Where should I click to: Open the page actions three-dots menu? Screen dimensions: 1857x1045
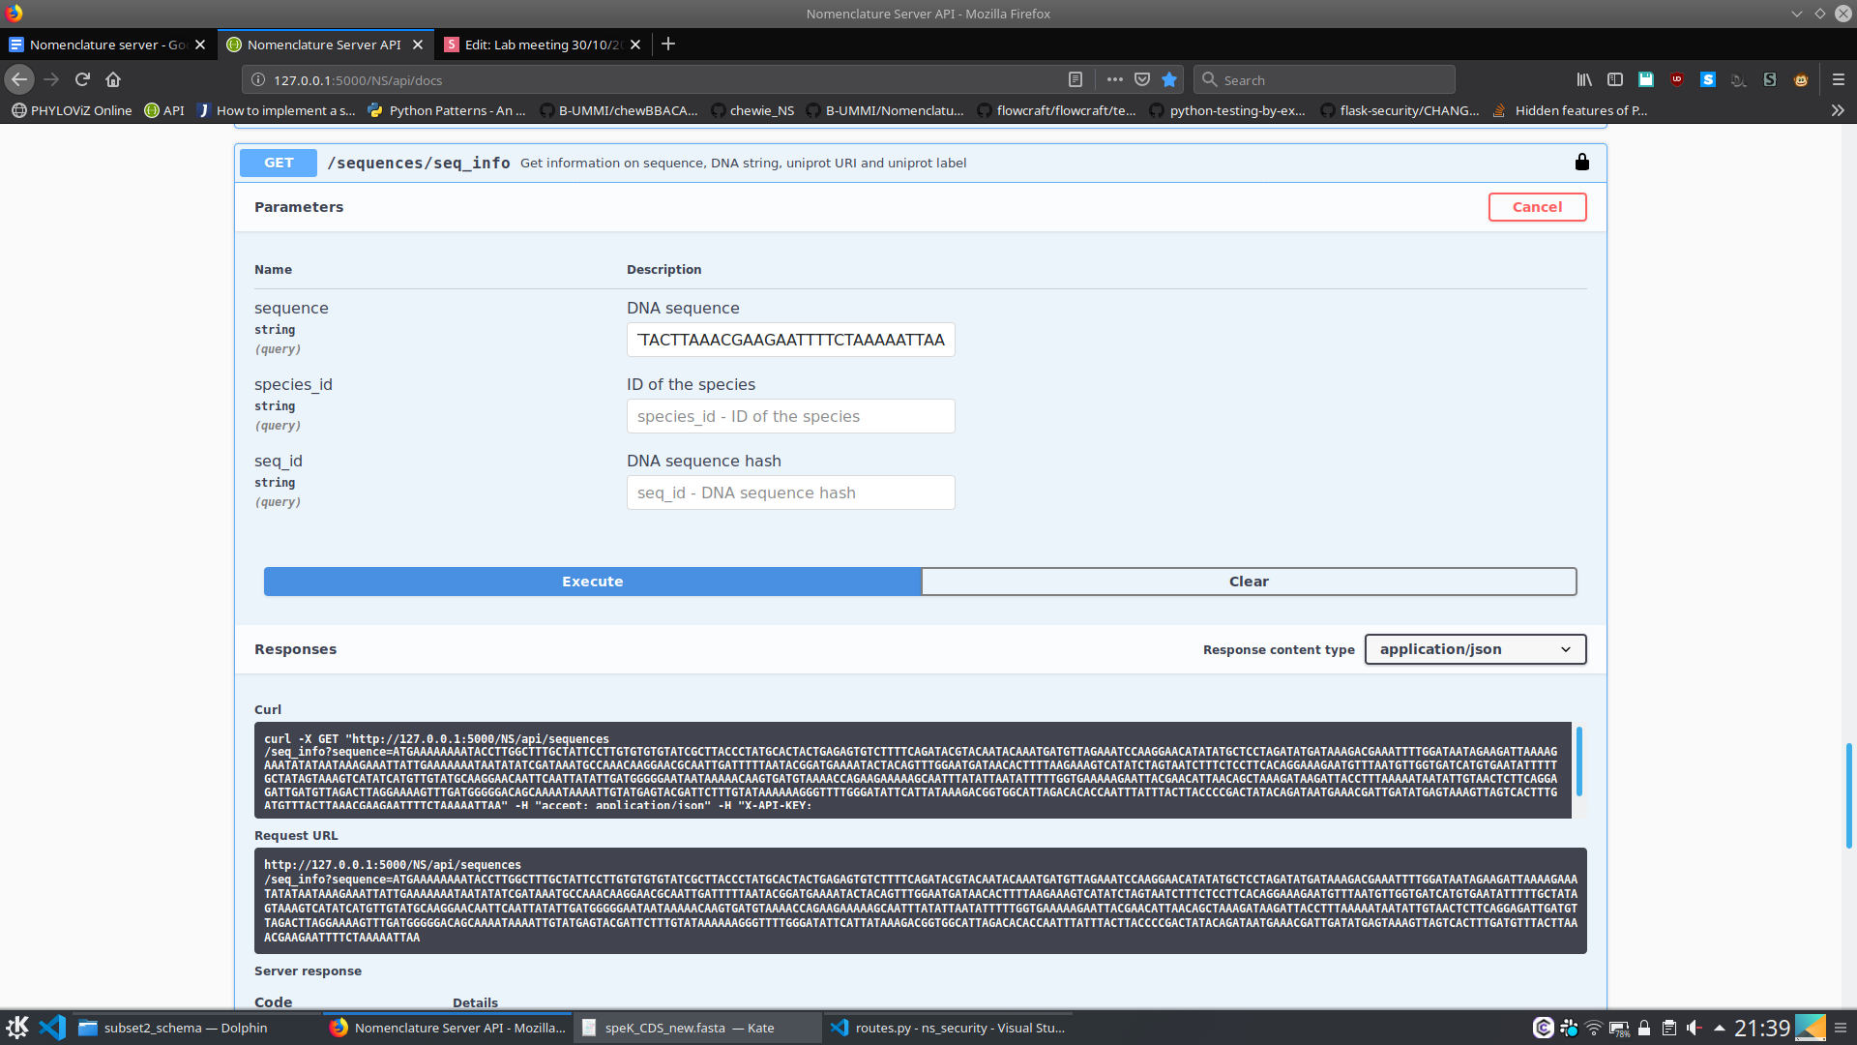coord(1114,80)
